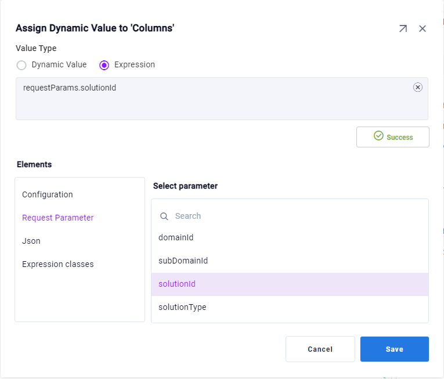
Task: Click the green Success checkmark icon
Action: [x=378, y=136]
